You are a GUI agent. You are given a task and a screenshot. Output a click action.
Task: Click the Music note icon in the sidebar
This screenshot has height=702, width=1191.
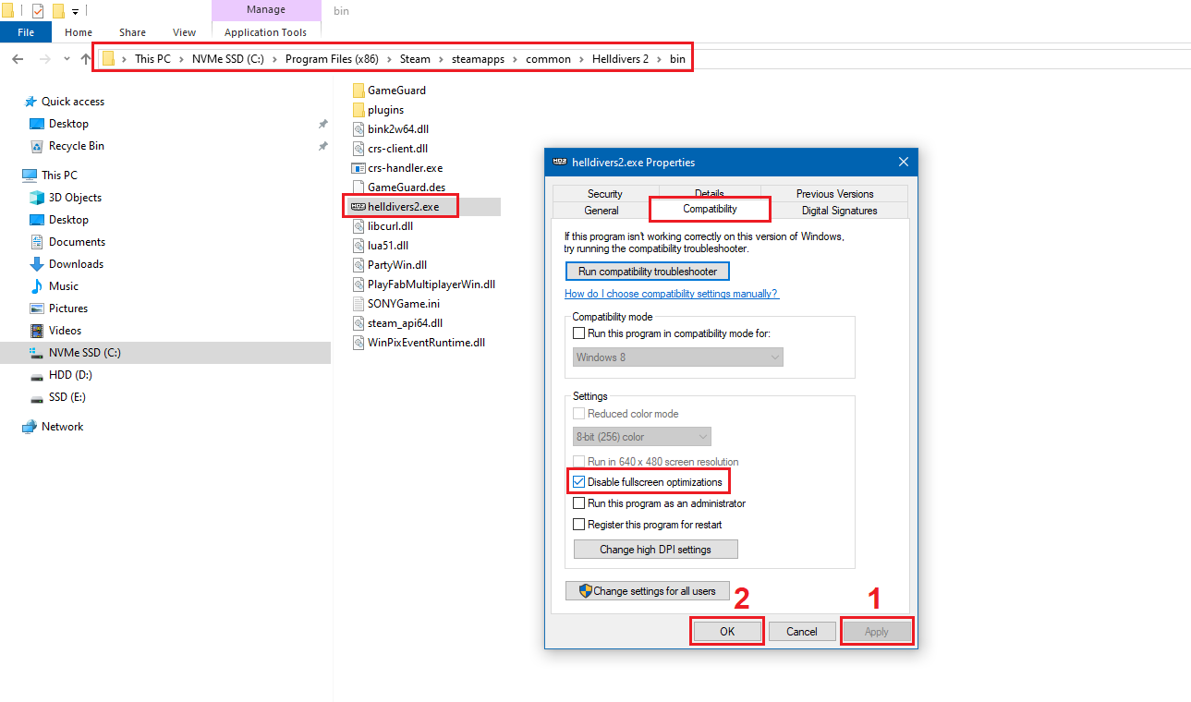[37, 286]
